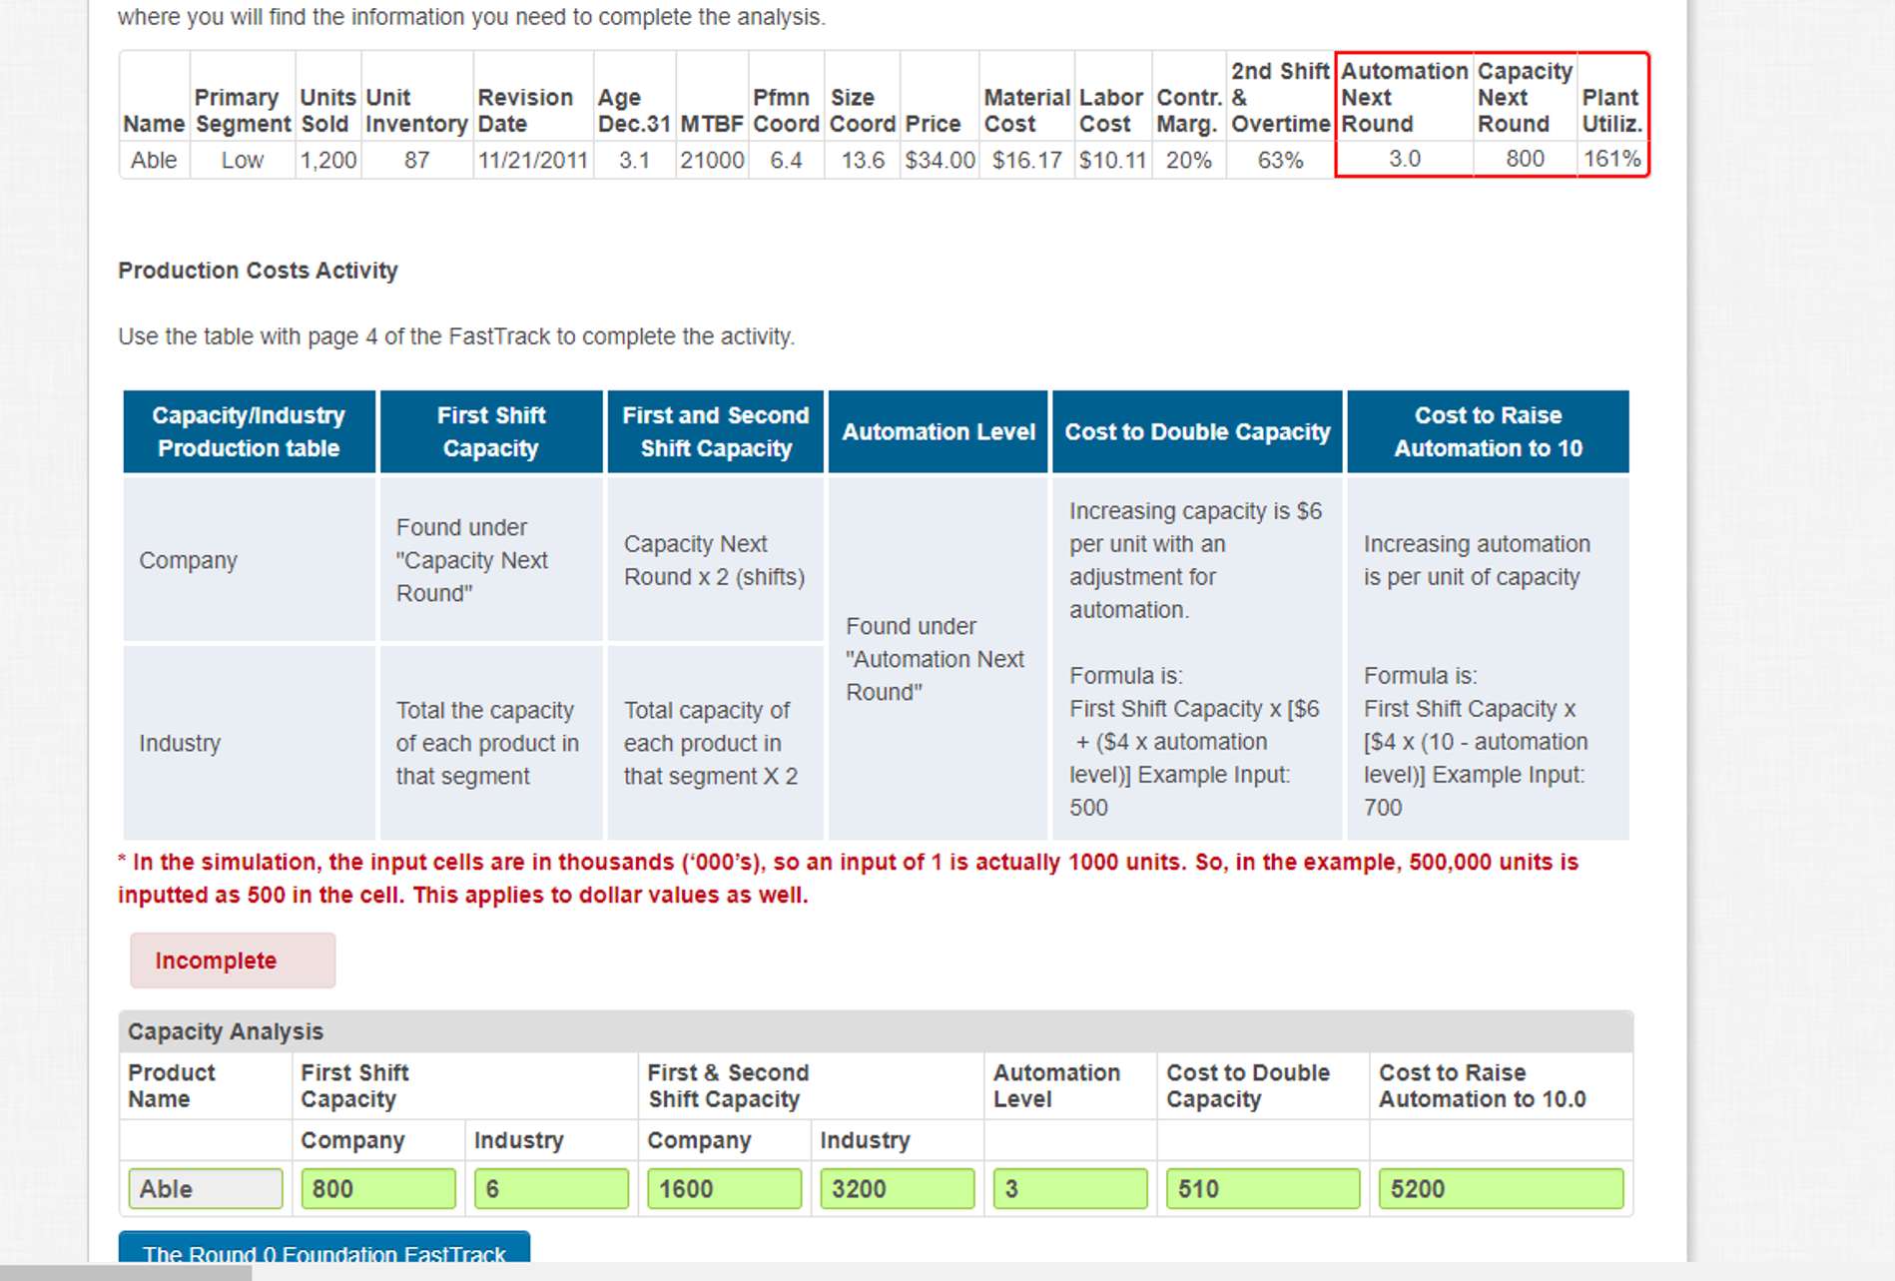
Task: Click the Automation Level blue header
Action: [938, 431]
